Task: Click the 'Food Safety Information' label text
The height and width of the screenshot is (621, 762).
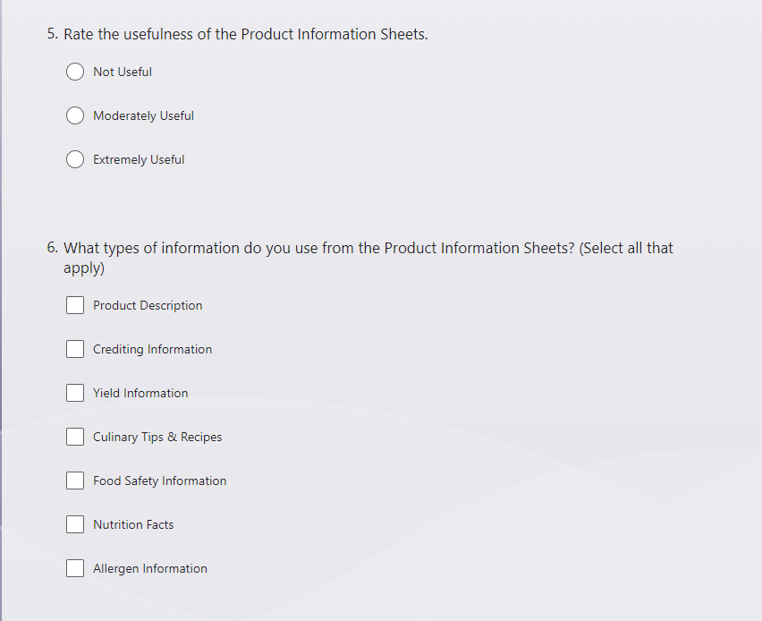Action: (x=159, y=481)
